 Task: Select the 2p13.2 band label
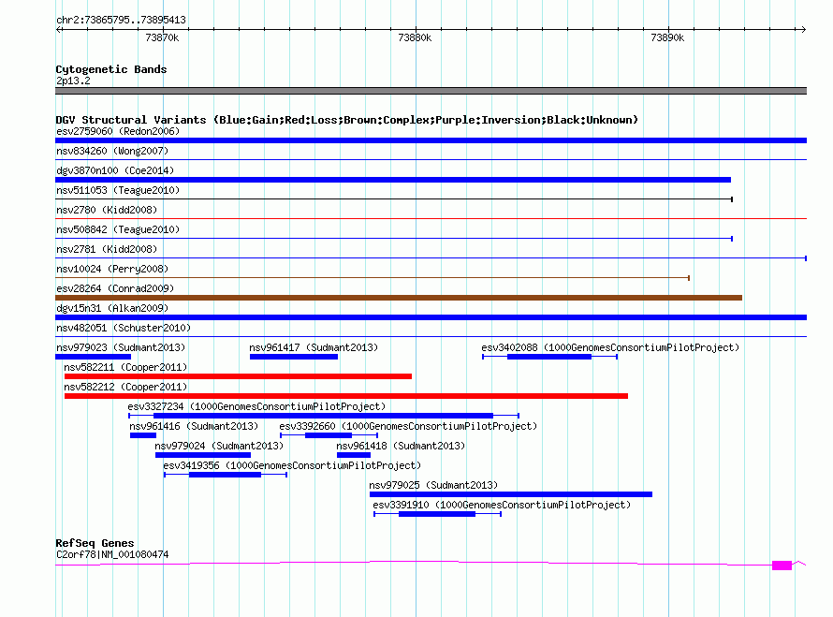coord(73,81)
